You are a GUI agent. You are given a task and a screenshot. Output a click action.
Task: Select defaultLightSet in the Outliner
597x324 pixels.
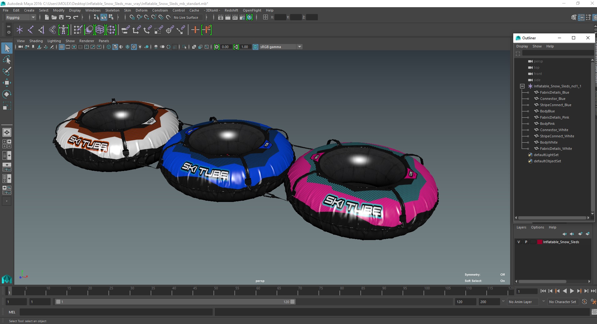(546, 155)
